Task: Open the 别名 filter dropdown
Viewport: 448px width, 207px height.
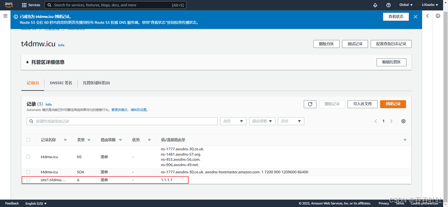Action: (x=291, y=121)
